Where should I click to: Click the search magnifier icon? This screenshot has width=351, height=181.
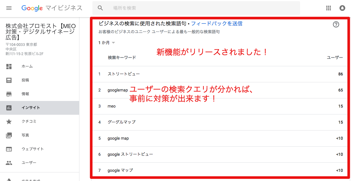click(x=100, y=8)
